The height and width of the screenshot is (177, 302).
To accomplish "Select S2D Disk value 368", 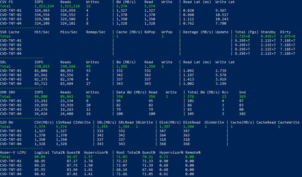I will (x=163, y=144).
